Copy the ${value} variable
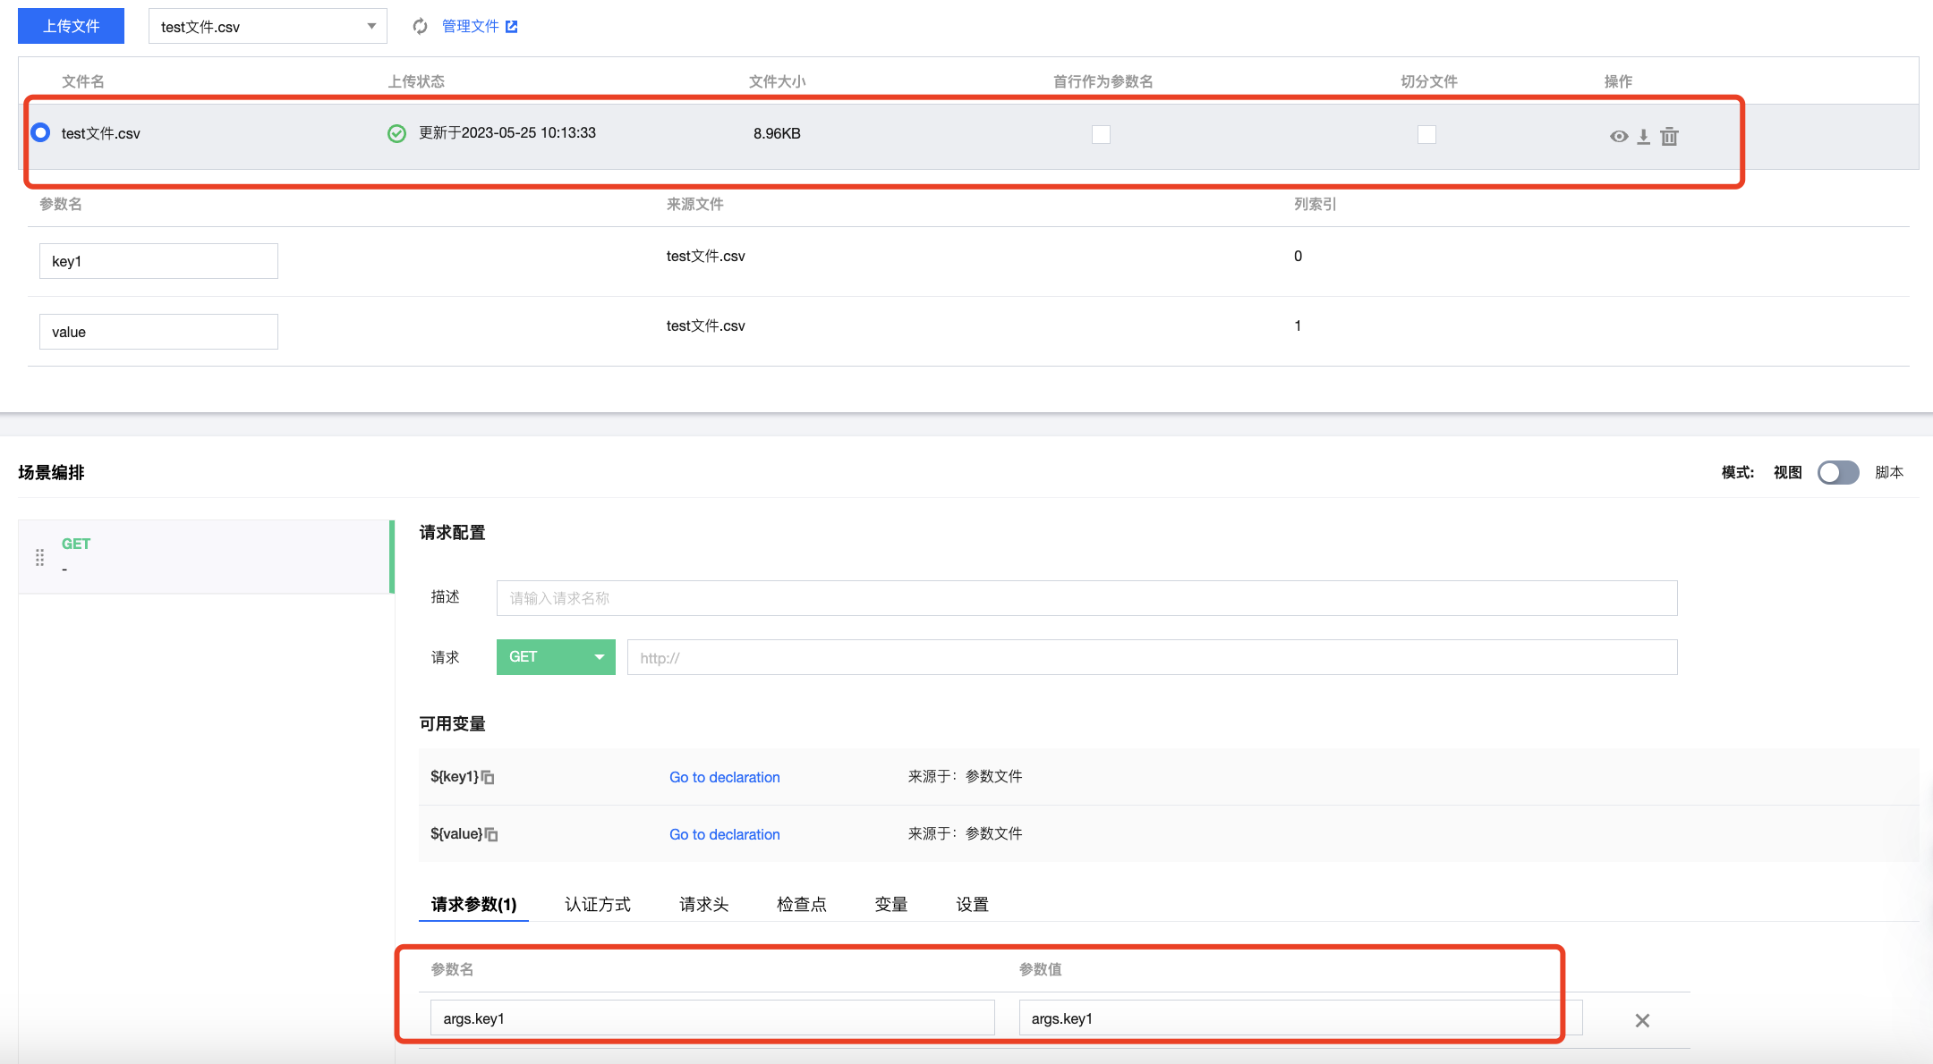Image resolution: width=1933 pixels, height=1064 pixels. (491, 835)
